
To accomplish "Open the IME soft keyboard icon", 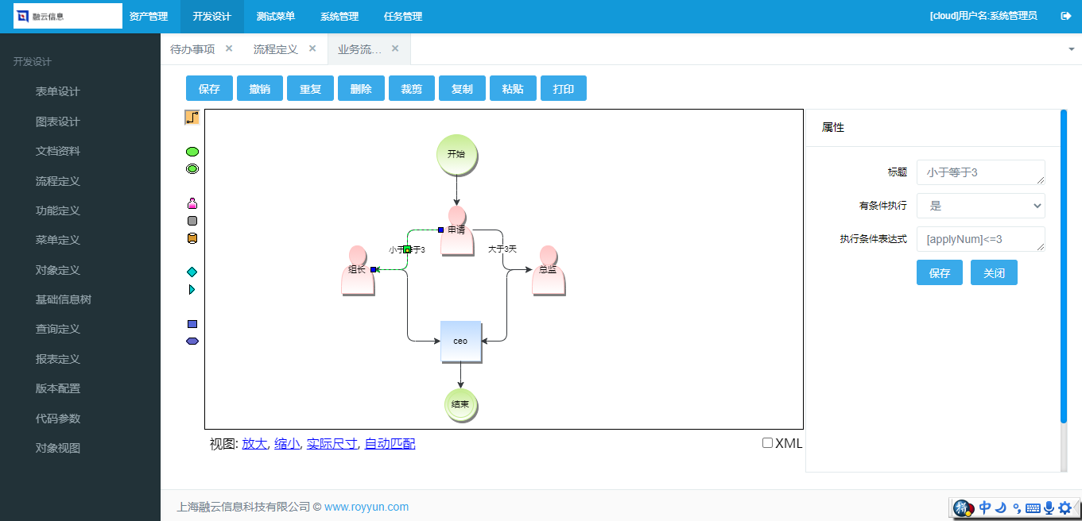I will (1033, 508).
